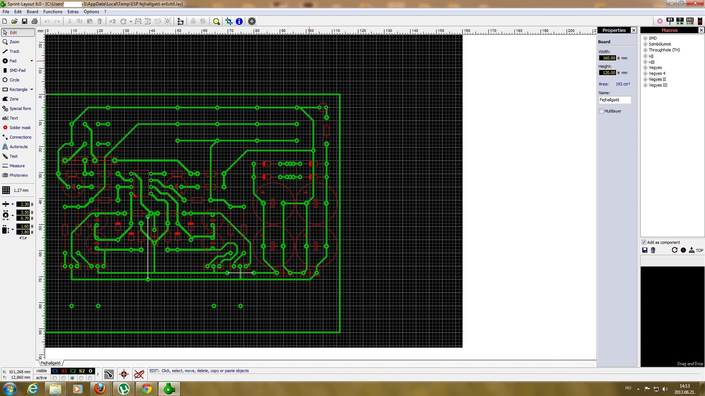Expand the Throughhole (TH) macro folder
The height and width of the screenshot is (396, 705).
coord(645,50)
